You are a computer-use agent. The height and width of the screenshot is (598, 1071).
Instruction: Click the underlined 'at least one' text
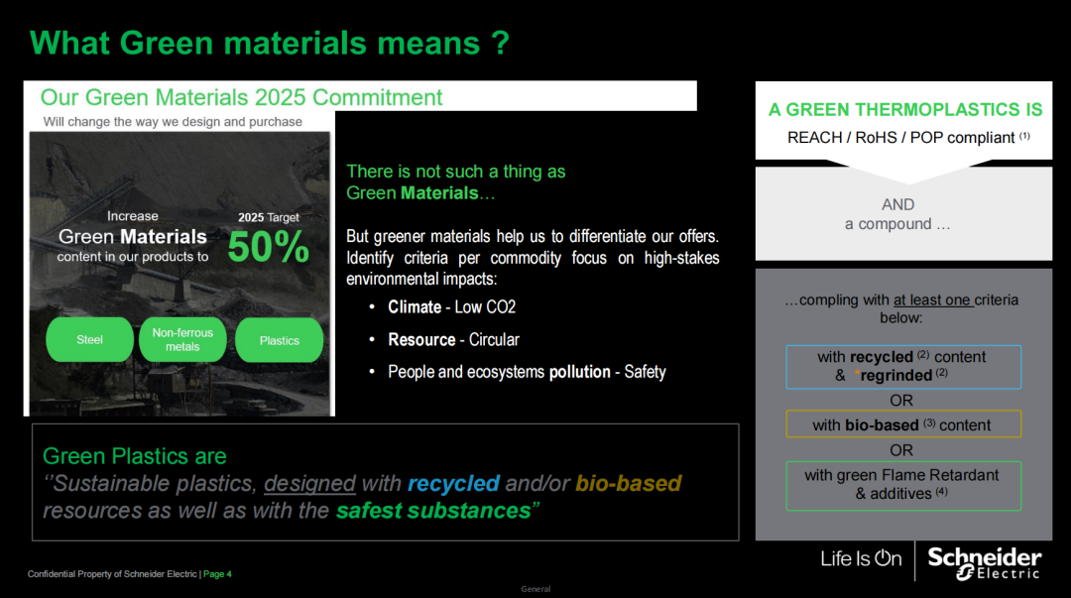[x=932, y=299]
